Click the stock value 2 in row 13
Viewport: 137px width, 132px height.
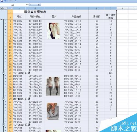pos(111,50)
